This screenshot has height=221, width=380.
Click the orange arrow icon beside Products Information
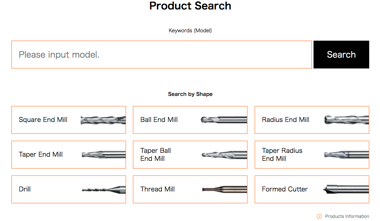[319, 216]
